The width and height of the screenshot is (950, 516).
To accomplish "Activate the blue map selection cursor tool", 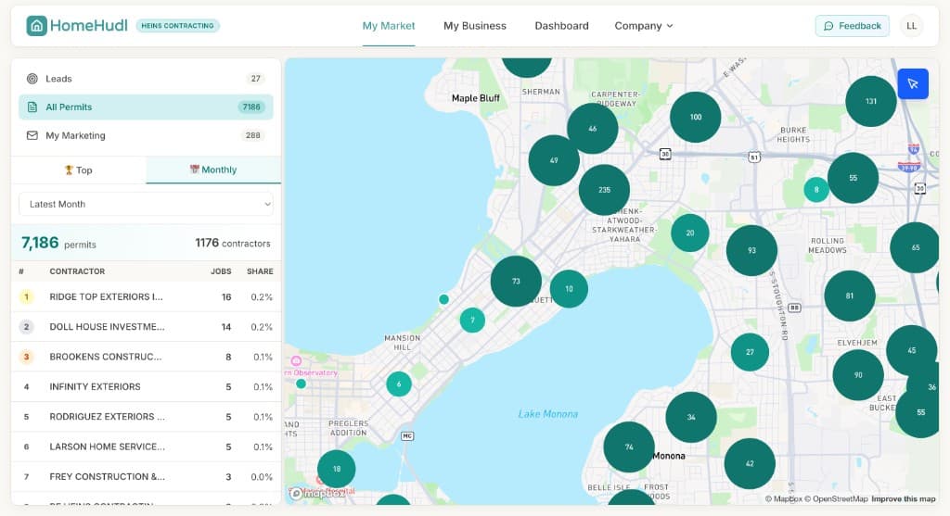I will [x=913, y=84].
